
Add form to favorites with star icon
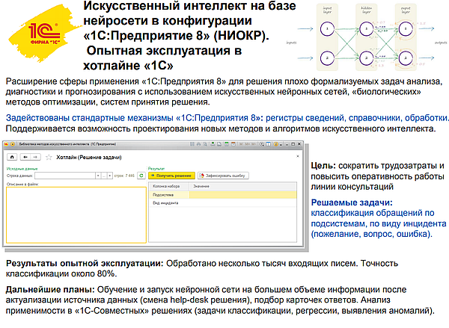pos(49,158)
